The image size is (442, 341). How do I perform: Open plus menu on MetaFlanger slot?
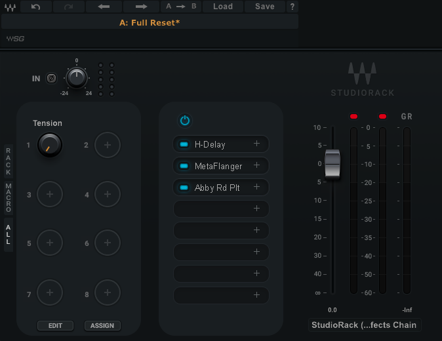pos(256,165)
